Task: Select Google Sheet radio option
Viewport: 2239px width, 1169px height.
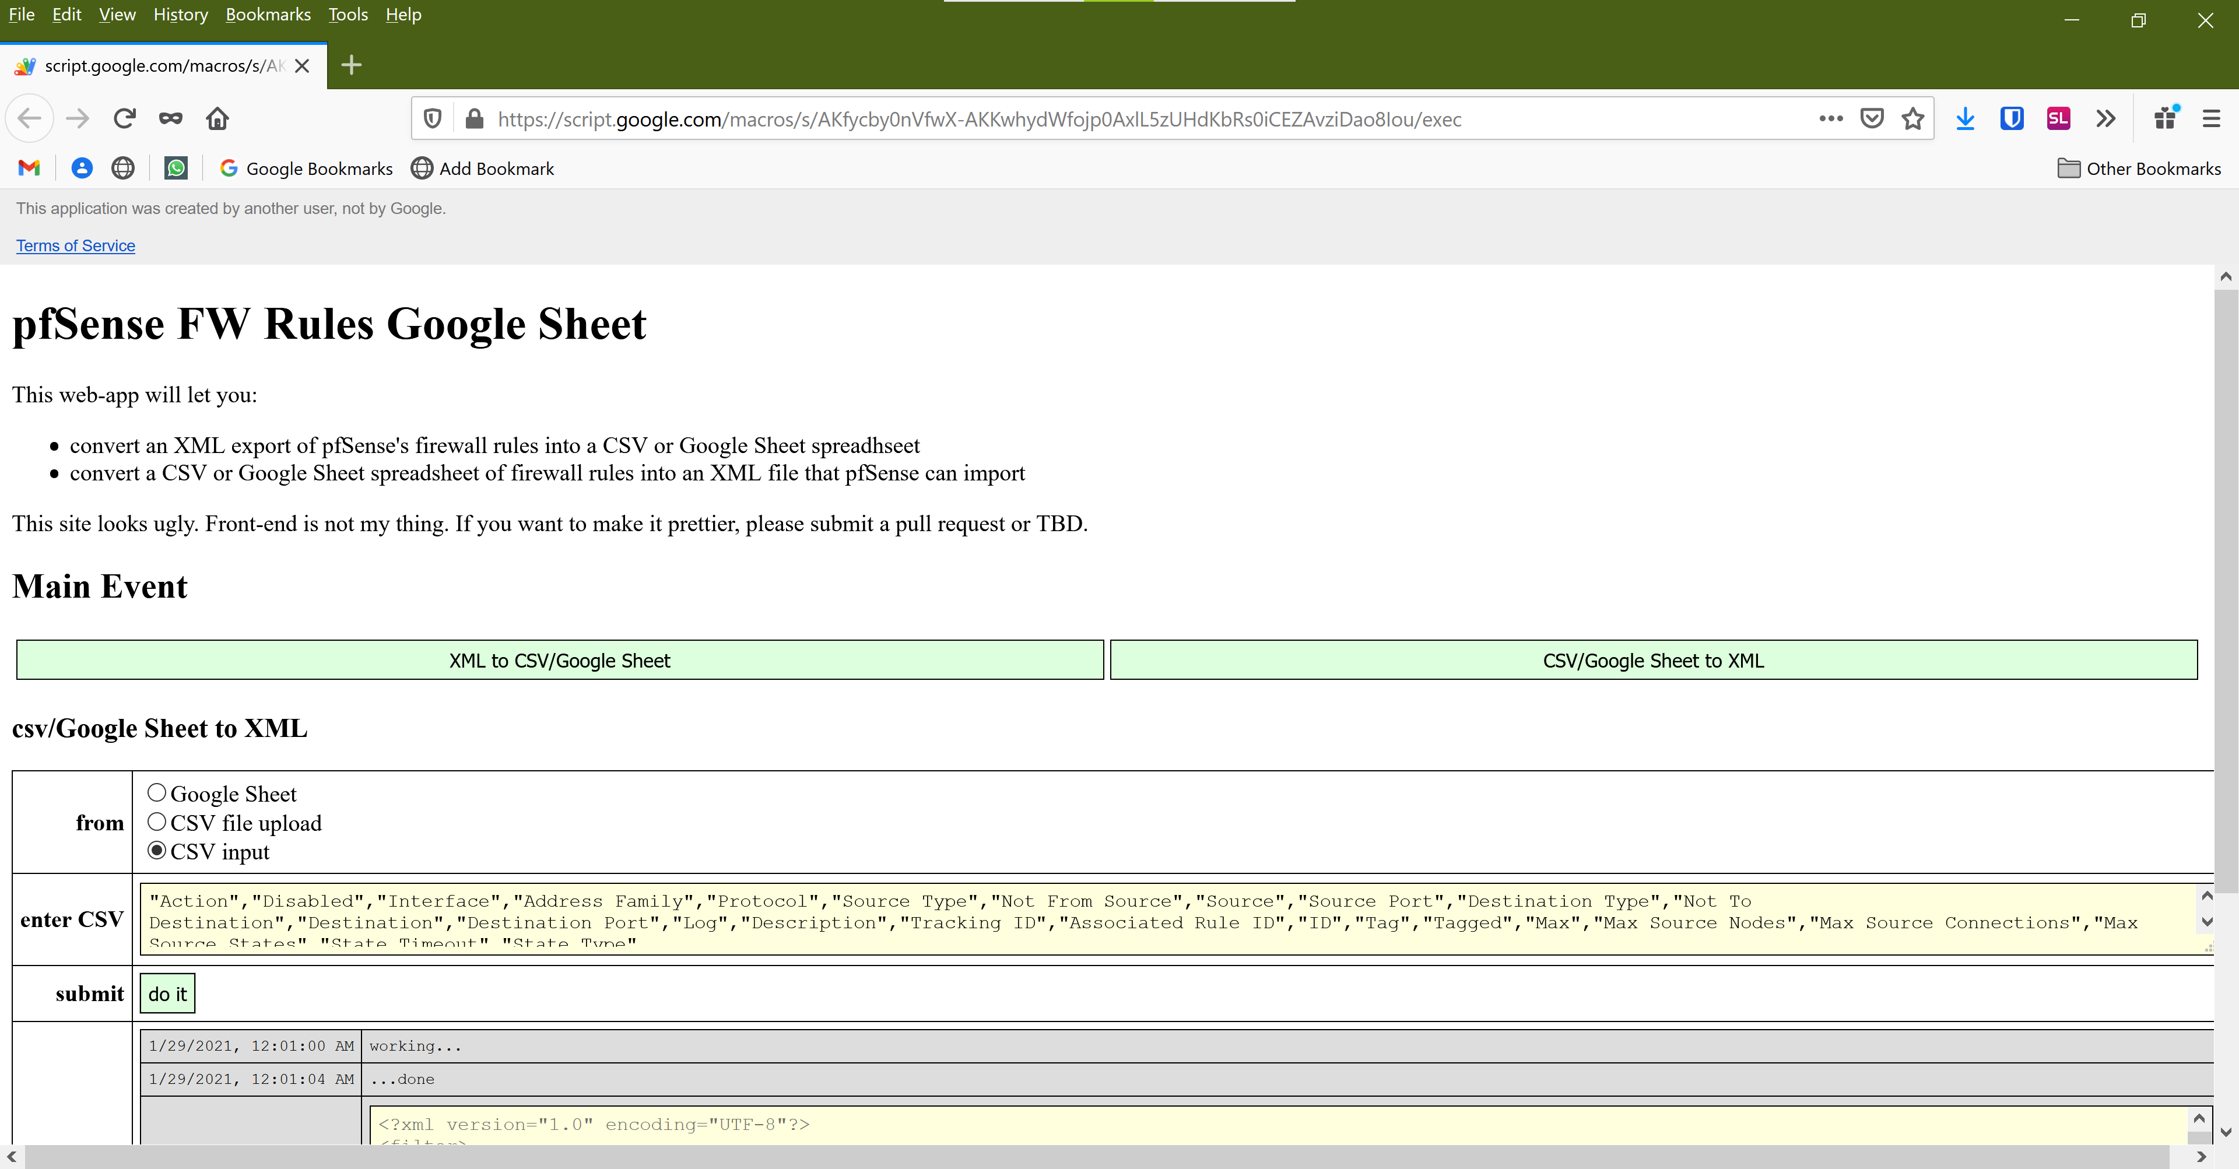Action: 156,793
